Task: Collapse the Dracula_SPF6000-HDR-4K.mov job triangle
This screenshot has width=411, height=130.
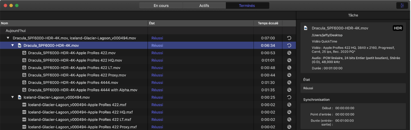Action: pos(13,45)
